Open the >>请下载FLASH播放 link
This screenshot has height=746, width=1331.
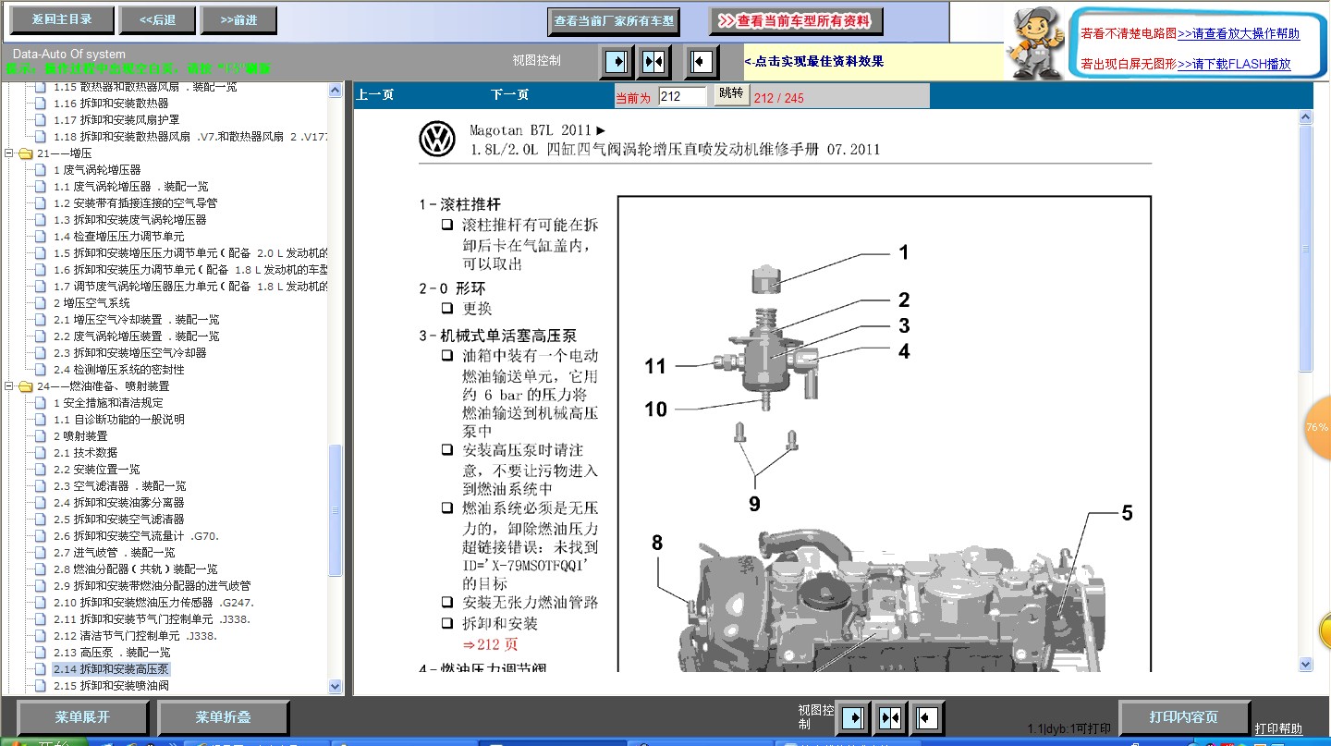point(1234,64)
